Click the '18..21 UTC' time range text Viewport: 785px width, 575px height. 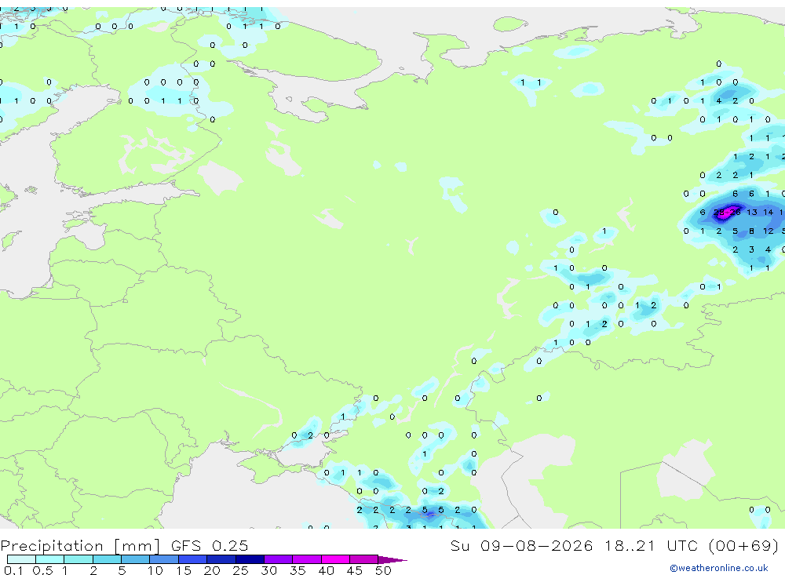click(x=650, y=545)
